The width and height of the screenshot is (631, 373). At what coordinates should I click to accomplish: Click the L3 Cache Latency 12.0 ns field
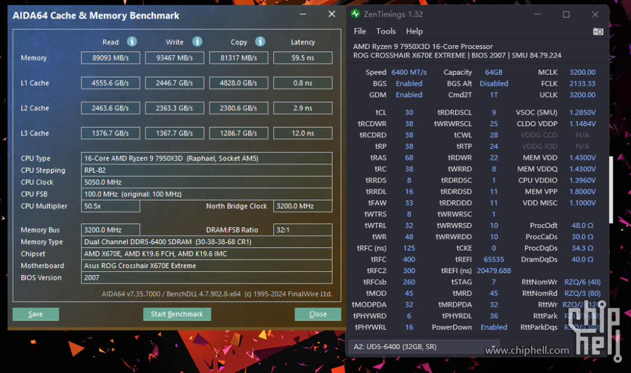point(303,133)
